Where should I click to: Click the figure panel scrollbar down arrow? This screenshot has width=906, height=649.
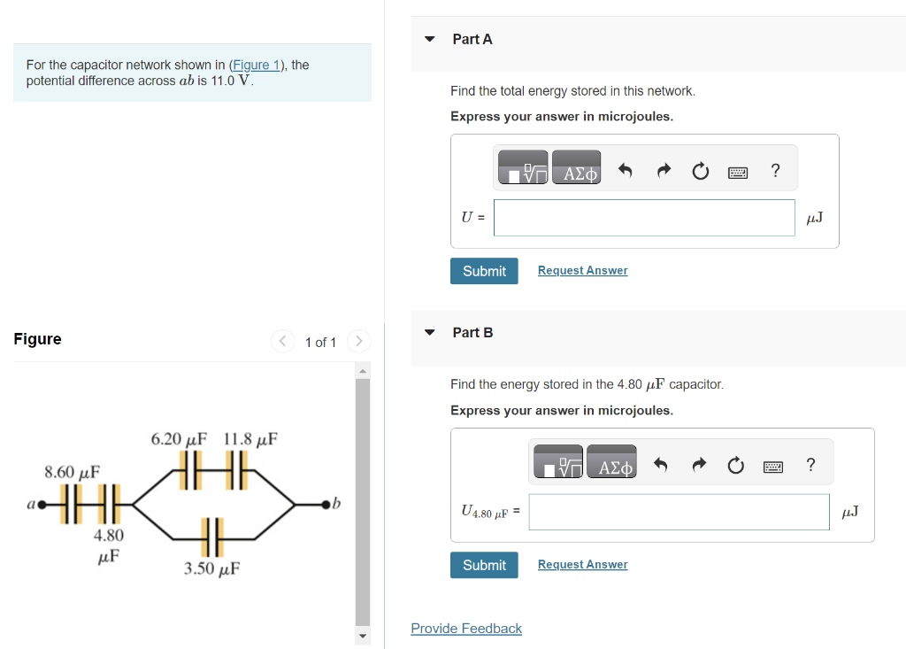363,636
